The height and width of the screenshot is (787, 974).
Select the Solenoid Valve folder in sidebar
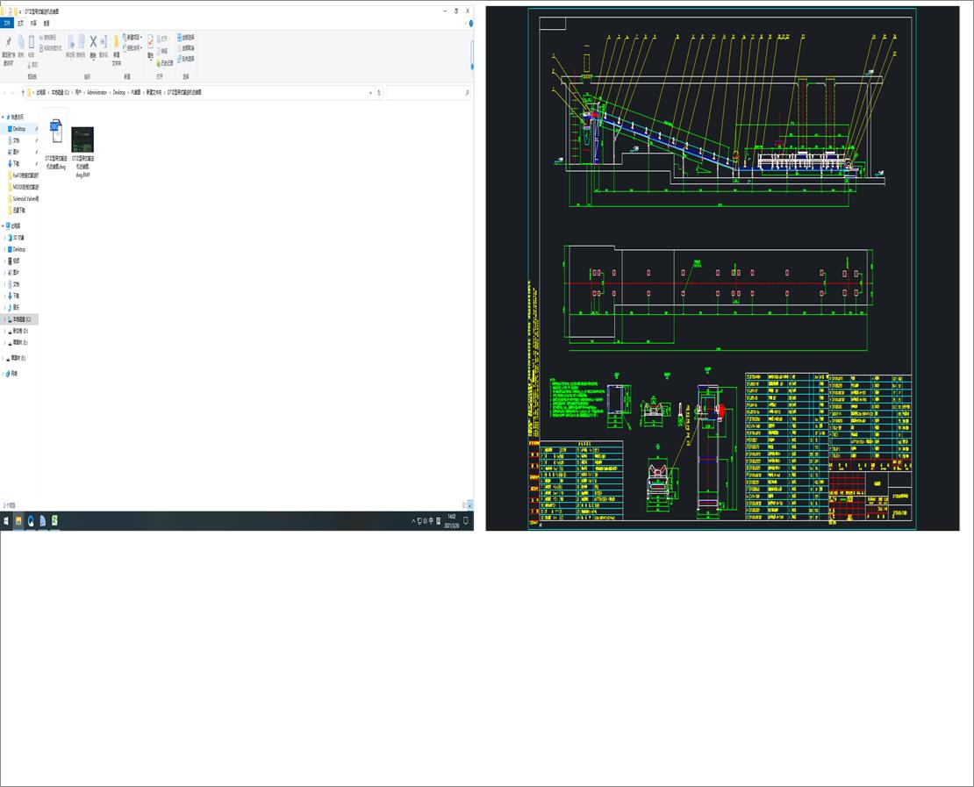pyautogui.click(x=25, y=199)
